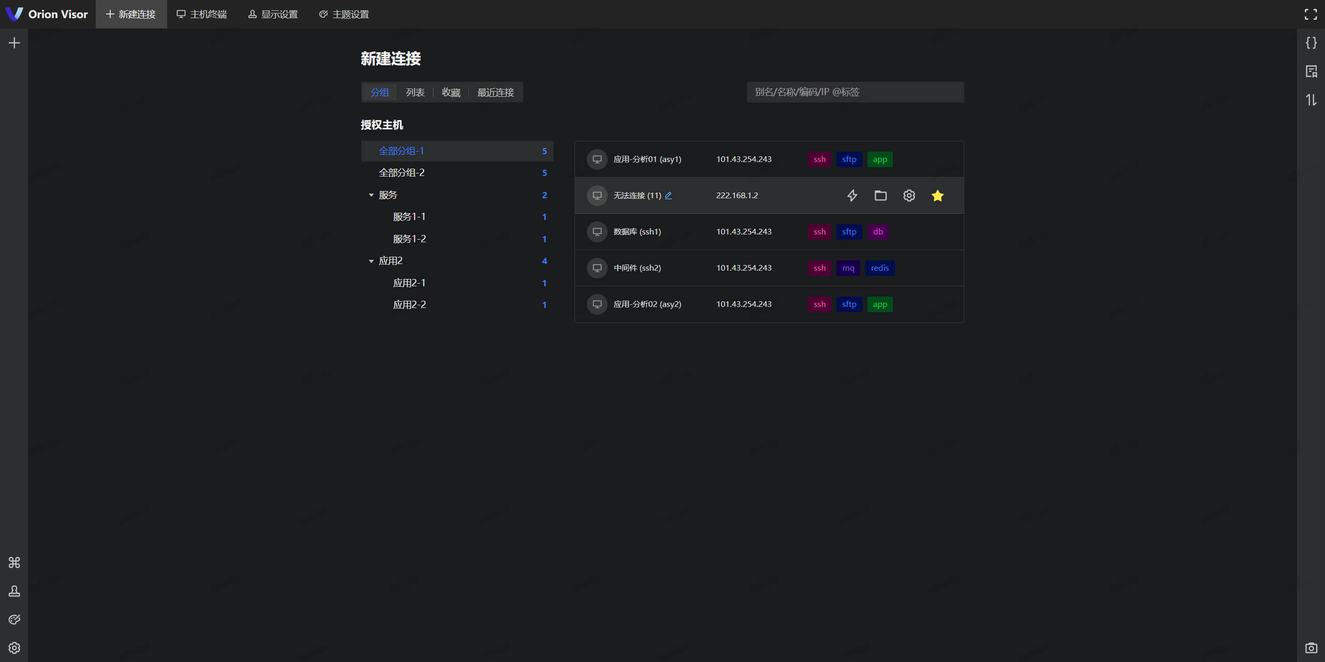Viewport: 1325px width, 662px height.
Task: Click the mq tag on 中间件 row
Action: click(x=848, y=268)
